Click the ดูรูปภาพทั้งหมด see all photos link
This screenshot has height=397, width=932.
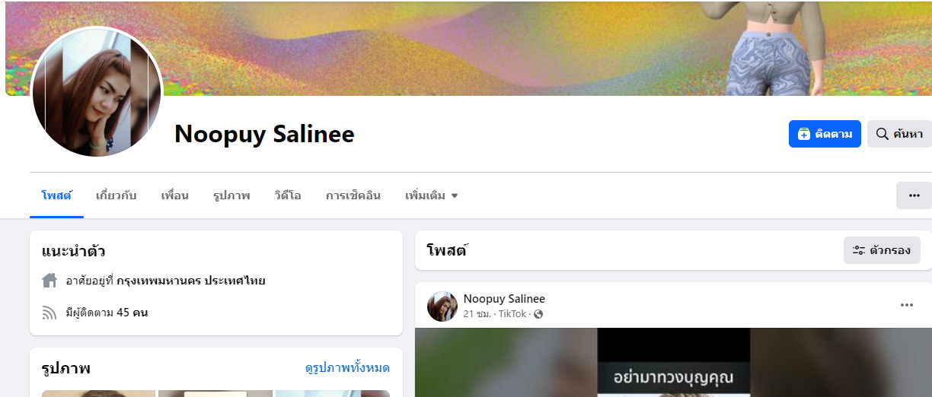(x=347, y=368)
